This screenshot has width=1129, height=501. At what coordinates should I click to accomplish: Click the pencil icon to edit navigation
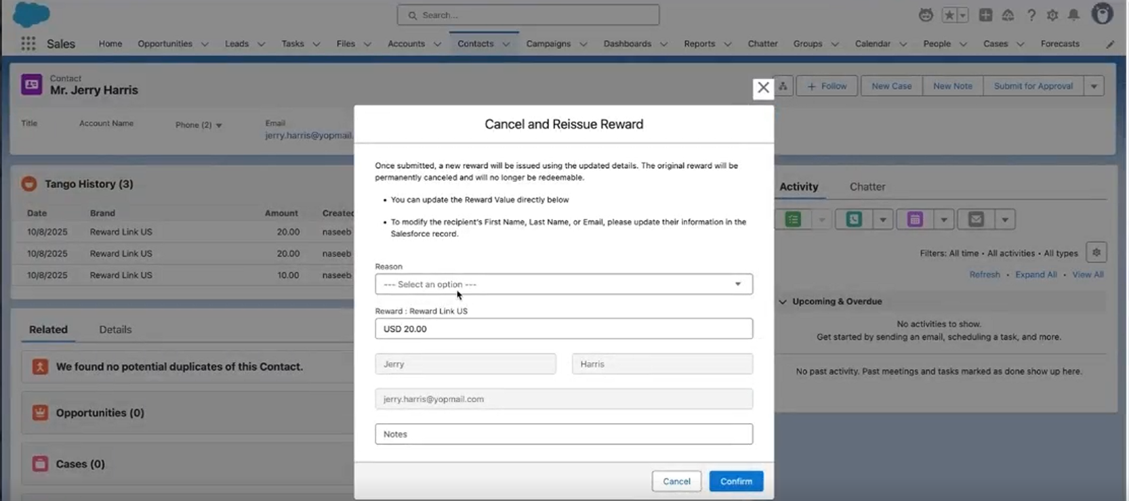point(1110,44)
